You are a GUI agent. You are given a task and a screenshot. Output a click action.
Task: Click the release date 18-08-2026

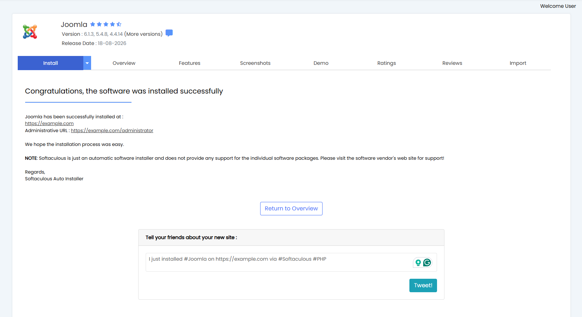tap(112, 43)
